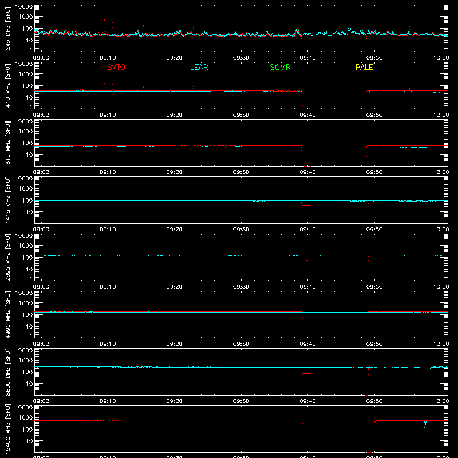Select the 2695 MHz [SFU] axis title
Image resolution: width=458 pixels, height=458 pixels.
tap(7, 257)
